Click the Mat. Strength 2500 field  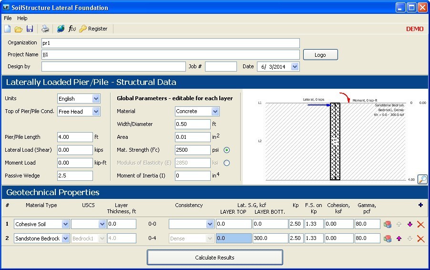193,150
